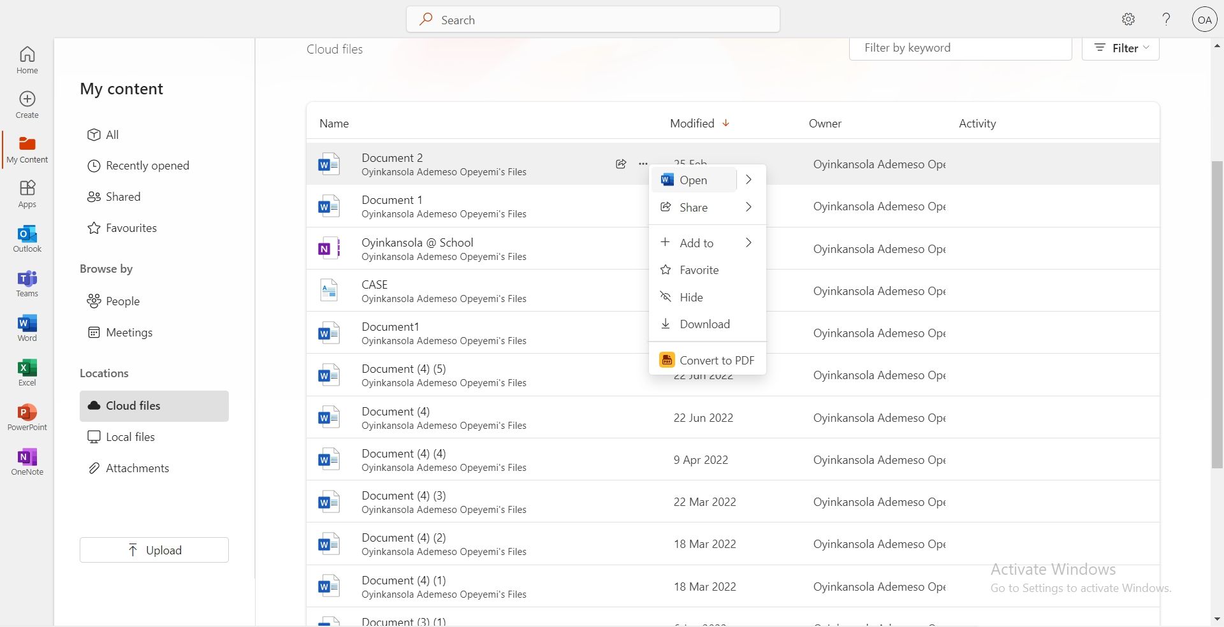Viewport: 1224px width, 627px height.
Task: Click the share icon on Document 2 row
Action: 621,164
